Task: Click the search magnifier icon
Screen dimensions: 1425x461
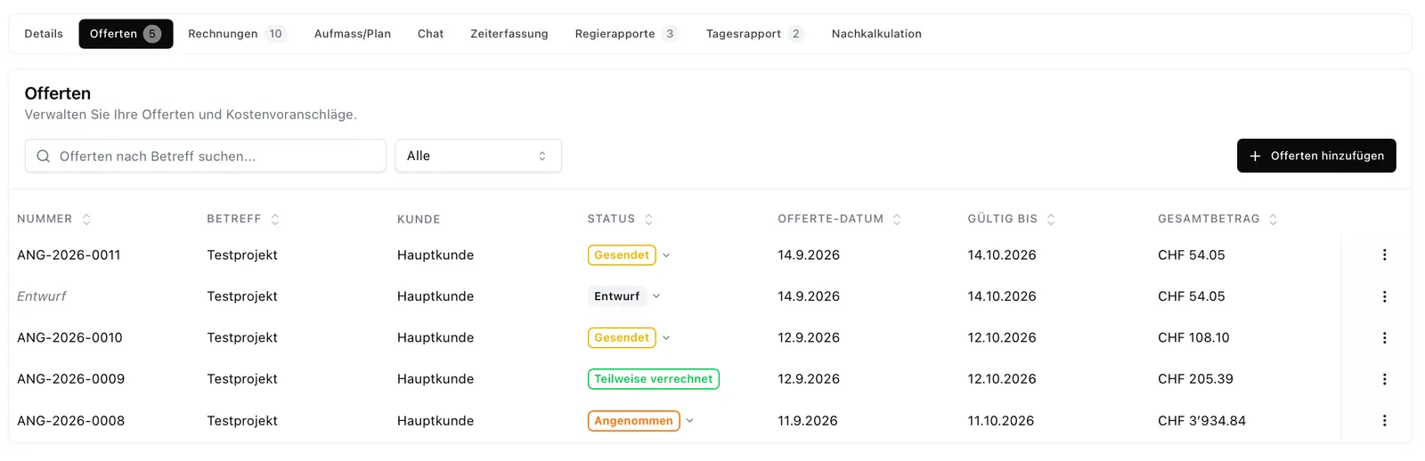Action: [43, 156]
